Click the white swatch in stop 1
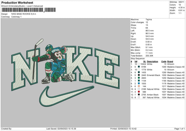The image size is (186, 131). click(139, 64)
